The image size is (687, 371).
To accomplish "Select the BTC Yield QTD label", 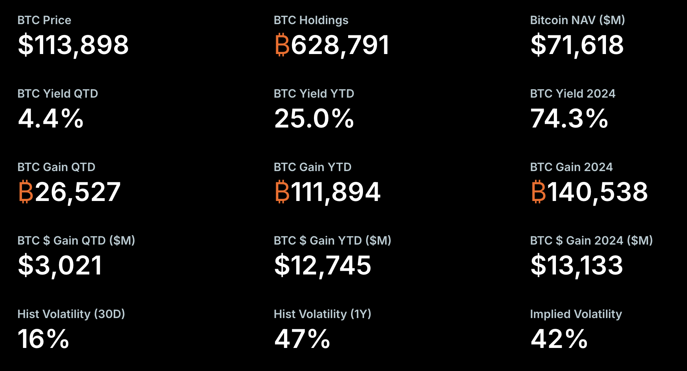I will coord(58,94).
